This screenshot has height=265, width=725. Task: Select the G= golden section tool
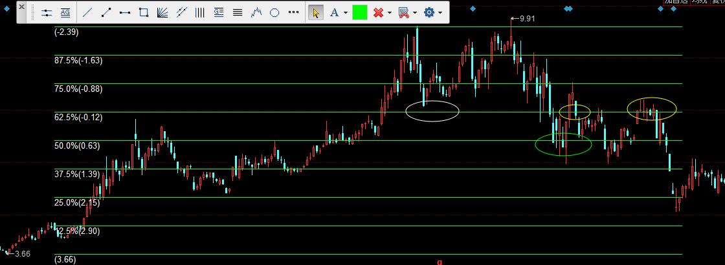[x=219, y=13]
